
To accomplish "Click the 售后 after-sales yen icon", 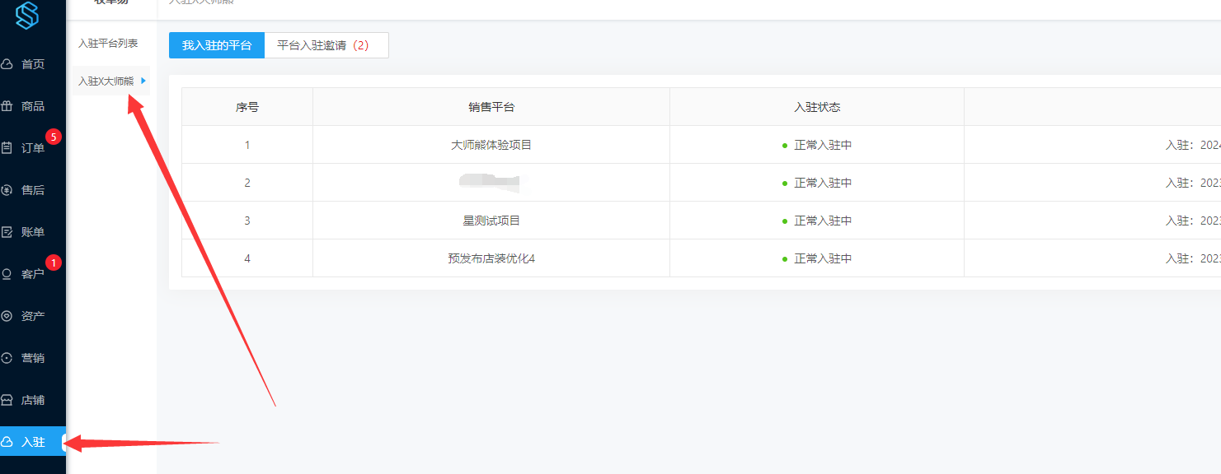I will pos(7,190).
